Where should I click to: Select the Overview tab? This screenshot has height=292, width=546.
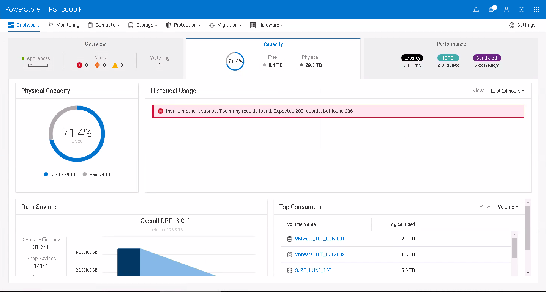point(95,44)
